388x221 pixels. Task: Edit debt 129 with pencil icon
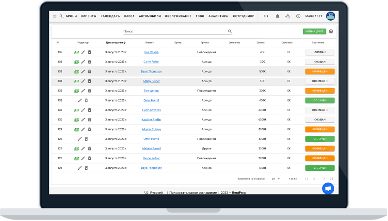[83, 129]
